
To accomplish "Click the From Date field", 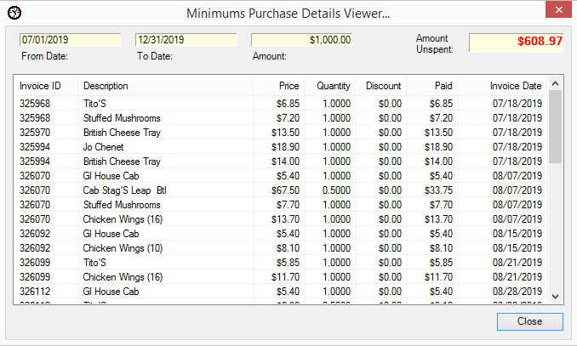I will pos(71,40).
